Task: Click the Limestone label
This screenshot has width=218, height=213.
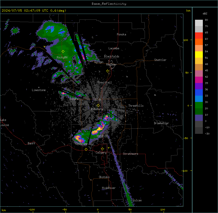Action: (x=39, y=90)
